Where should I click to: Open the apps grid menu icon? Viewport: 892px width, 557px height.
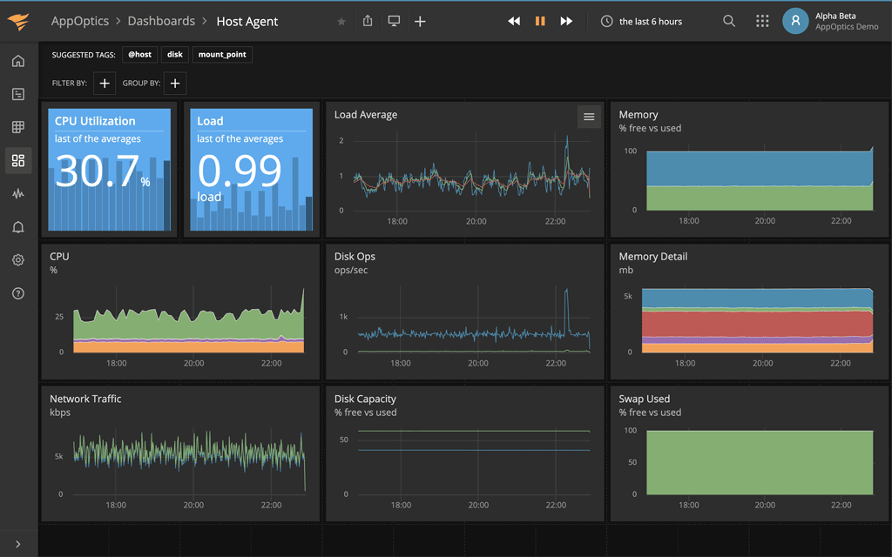(762, 21)
